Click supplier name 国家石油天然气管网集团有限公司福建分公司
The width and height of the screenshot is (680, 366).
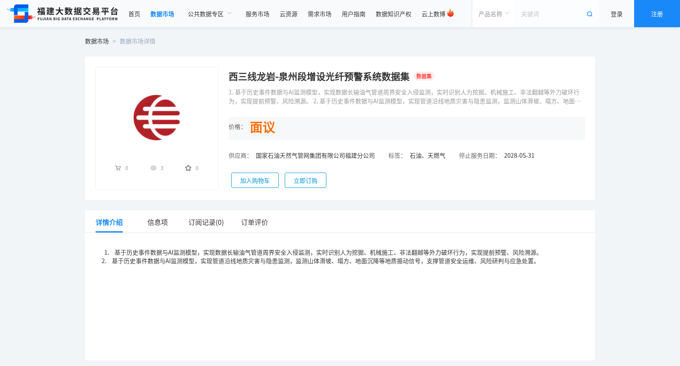coord(315,156)
